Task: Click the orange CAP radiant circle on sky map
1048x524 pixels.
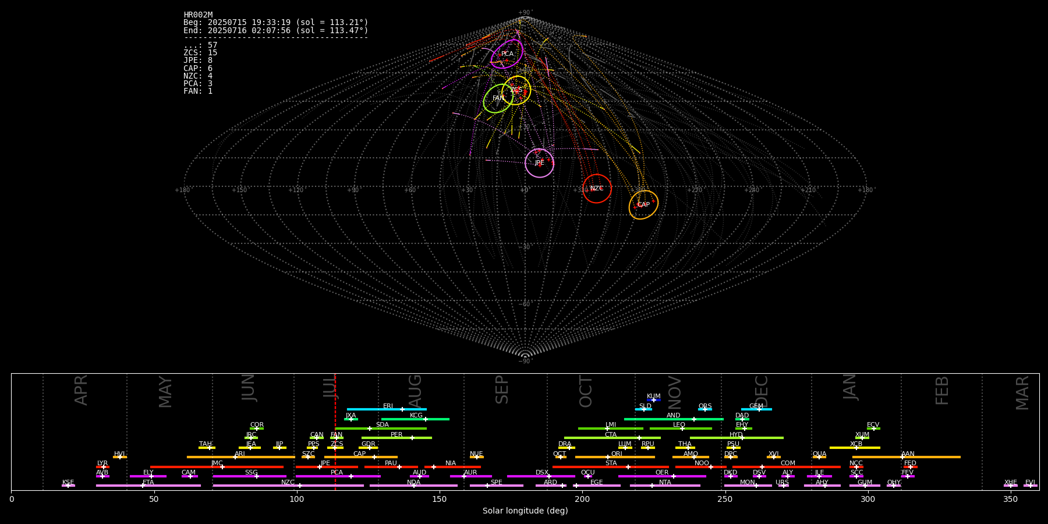Action: point(643,205)
